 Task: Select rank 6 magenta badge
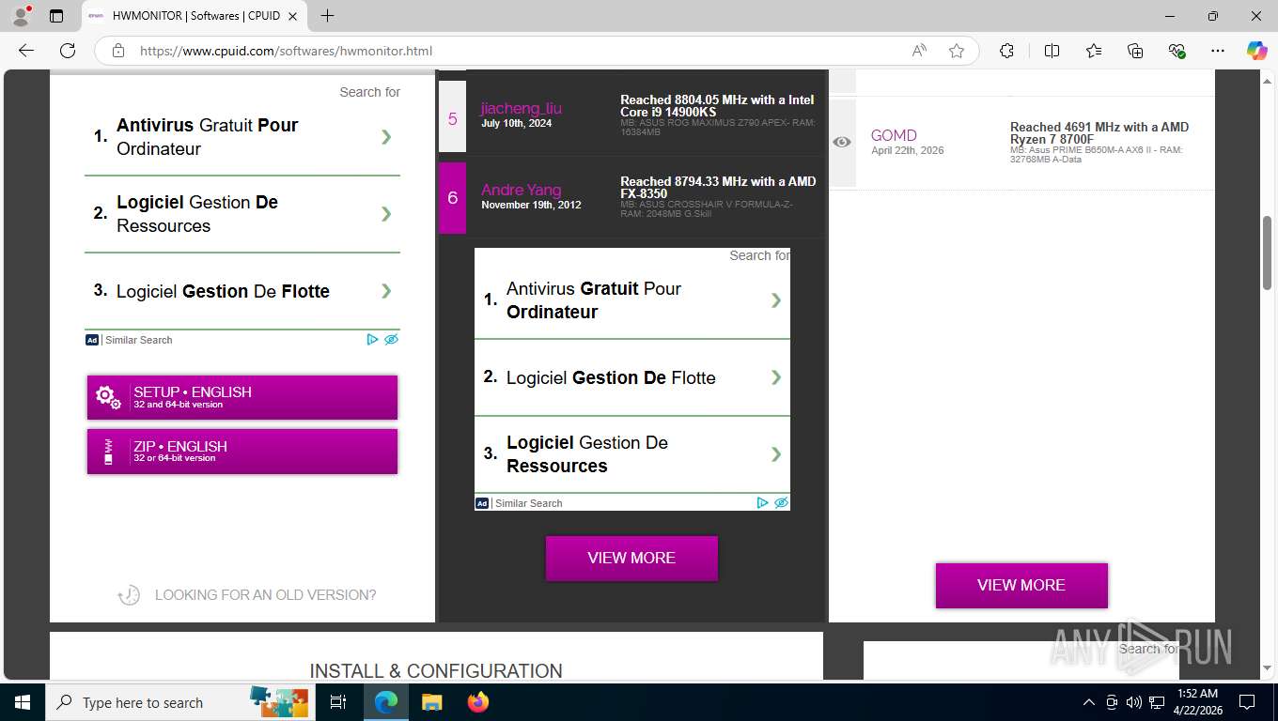click(452, 197)
